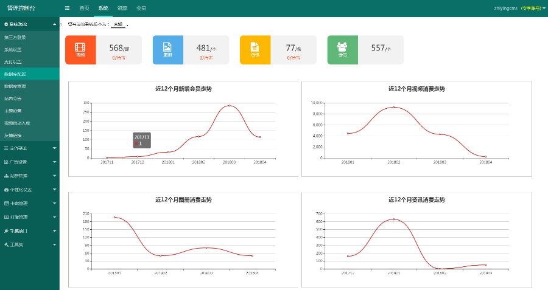Screen dimensions: 548x290
Task: Select 数据库配置 in the sidebar
Action: pyautogui.click(x=30, y=74)
